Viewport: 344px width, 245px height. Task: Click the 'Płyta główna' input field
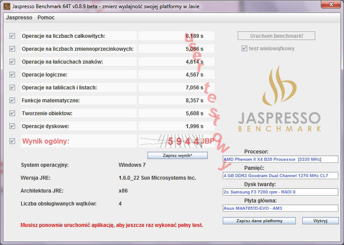click(x=280, y=208)
